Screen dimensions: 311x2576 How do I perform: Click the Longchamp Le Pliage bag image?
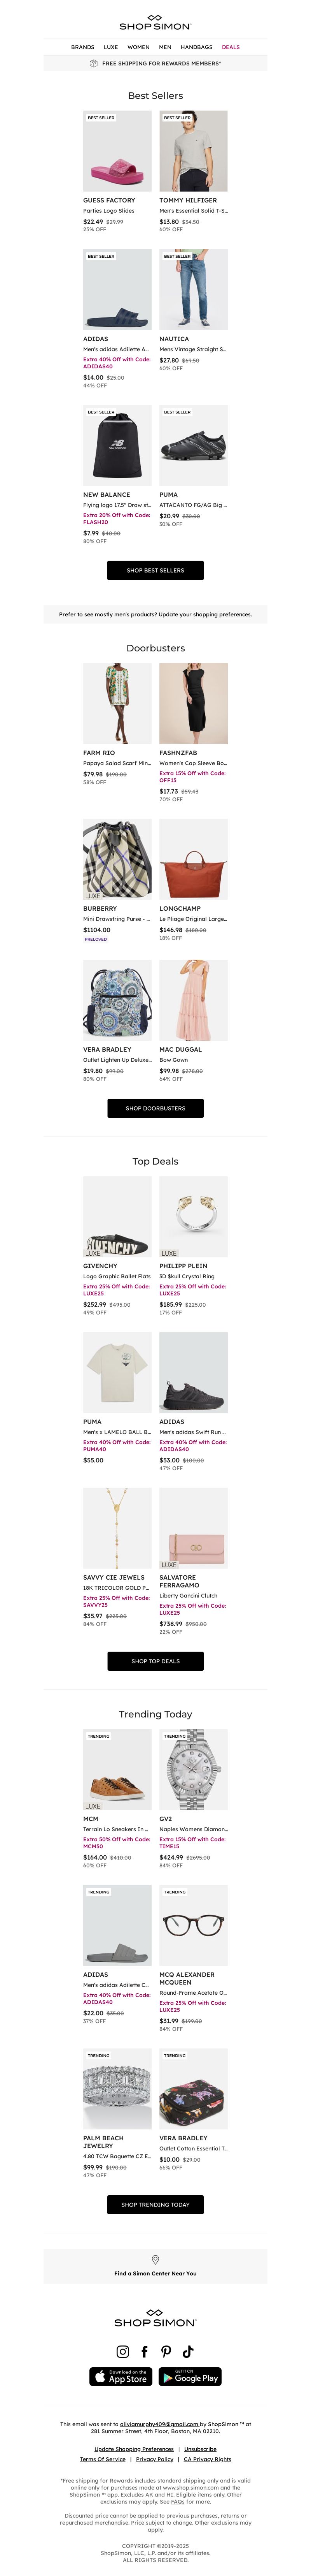pyautogui.click(x=193, y=859)
